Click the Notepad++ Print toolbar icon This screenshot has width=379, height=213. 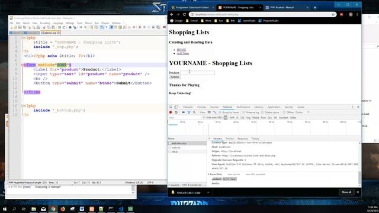(x=38, y=27)
